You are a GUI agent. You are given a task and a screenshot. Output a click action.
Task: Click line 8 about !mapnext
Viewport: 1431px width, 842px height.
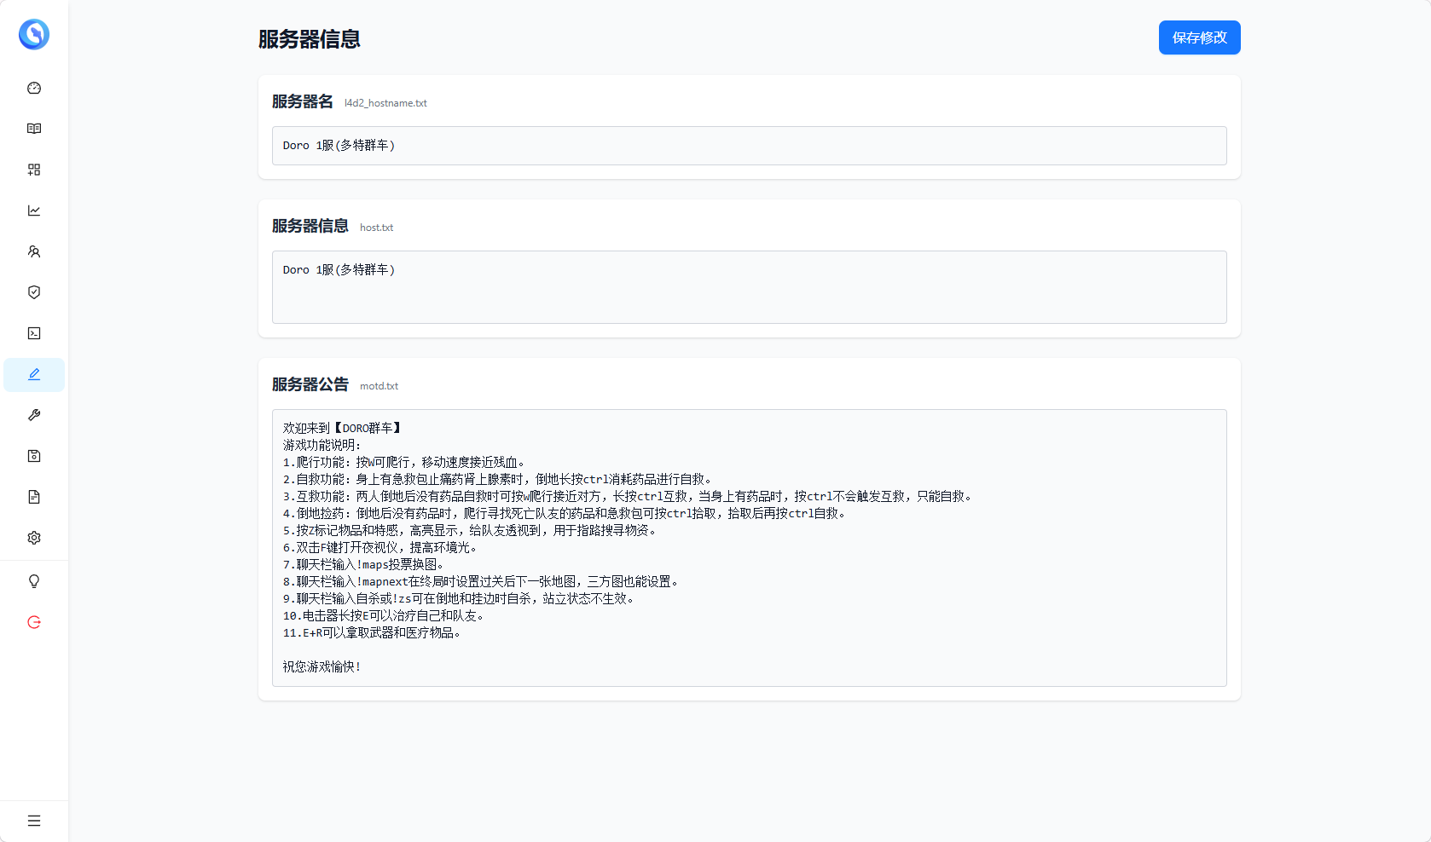[x=481, y=581]
